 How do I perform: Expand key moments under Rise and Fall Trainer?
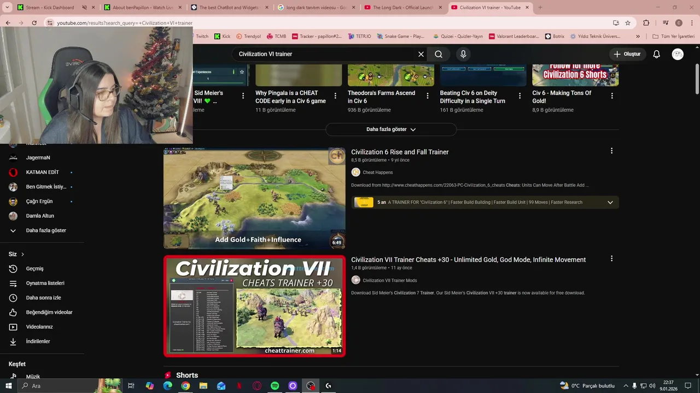(610, 203)
